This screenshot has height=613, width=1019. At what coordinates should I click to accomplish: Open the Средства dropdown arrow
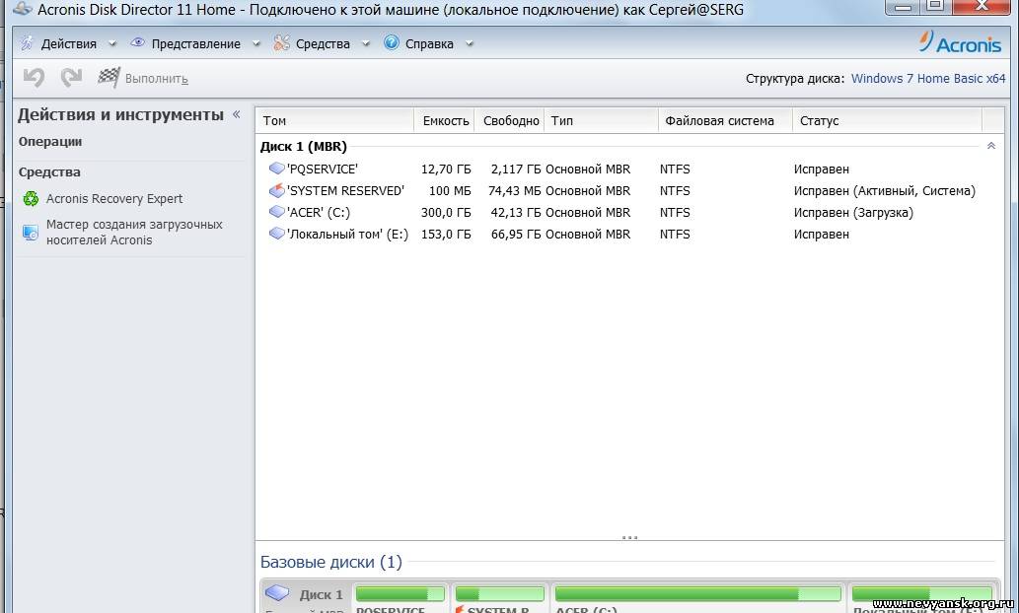pyautogui.click(x=365, y=44)
